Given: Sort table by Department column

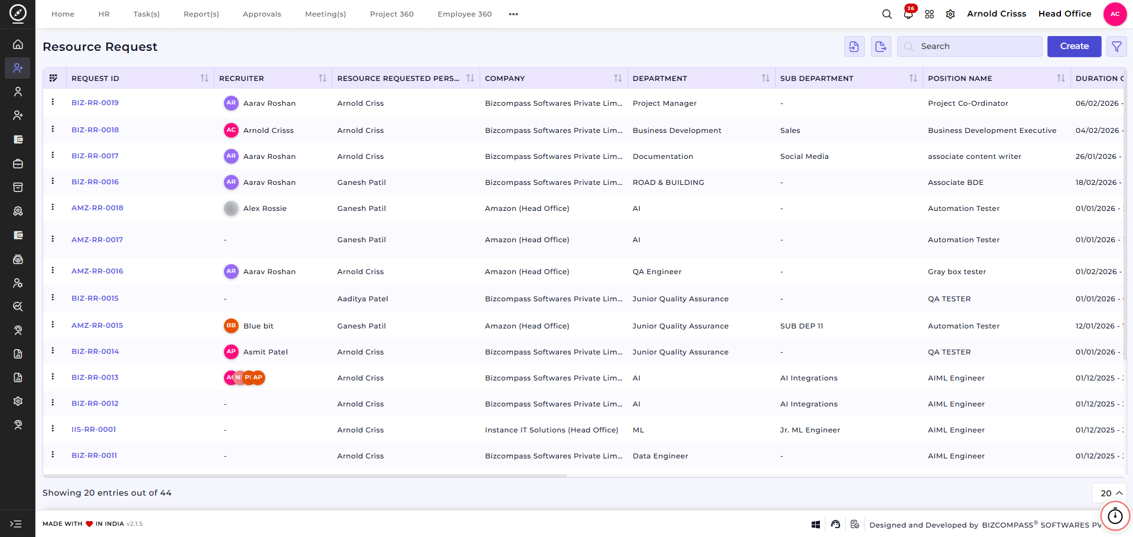Looking at the screenshot, I should (766, 78).
